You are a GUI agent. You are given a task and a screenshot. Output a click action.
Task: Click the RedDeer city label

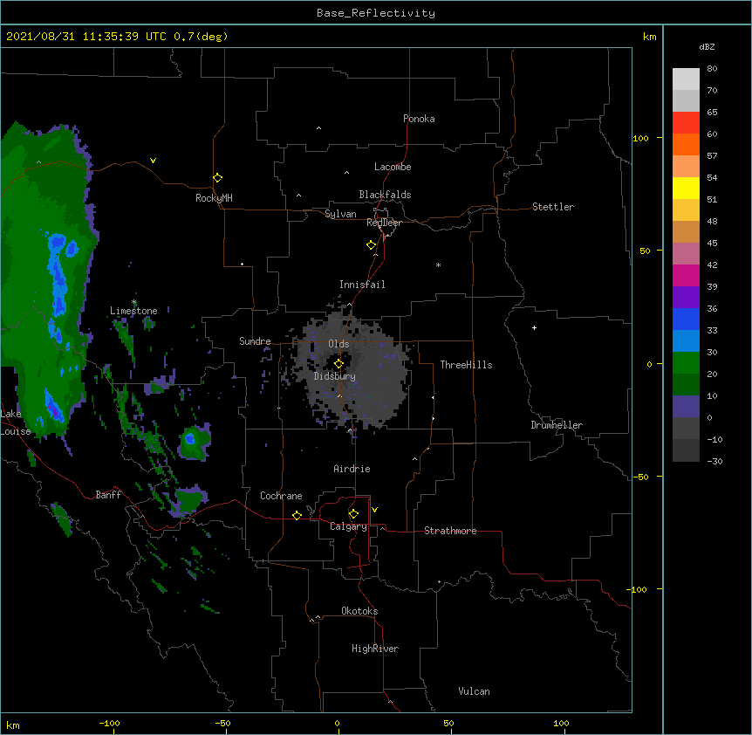coord(384,223)
